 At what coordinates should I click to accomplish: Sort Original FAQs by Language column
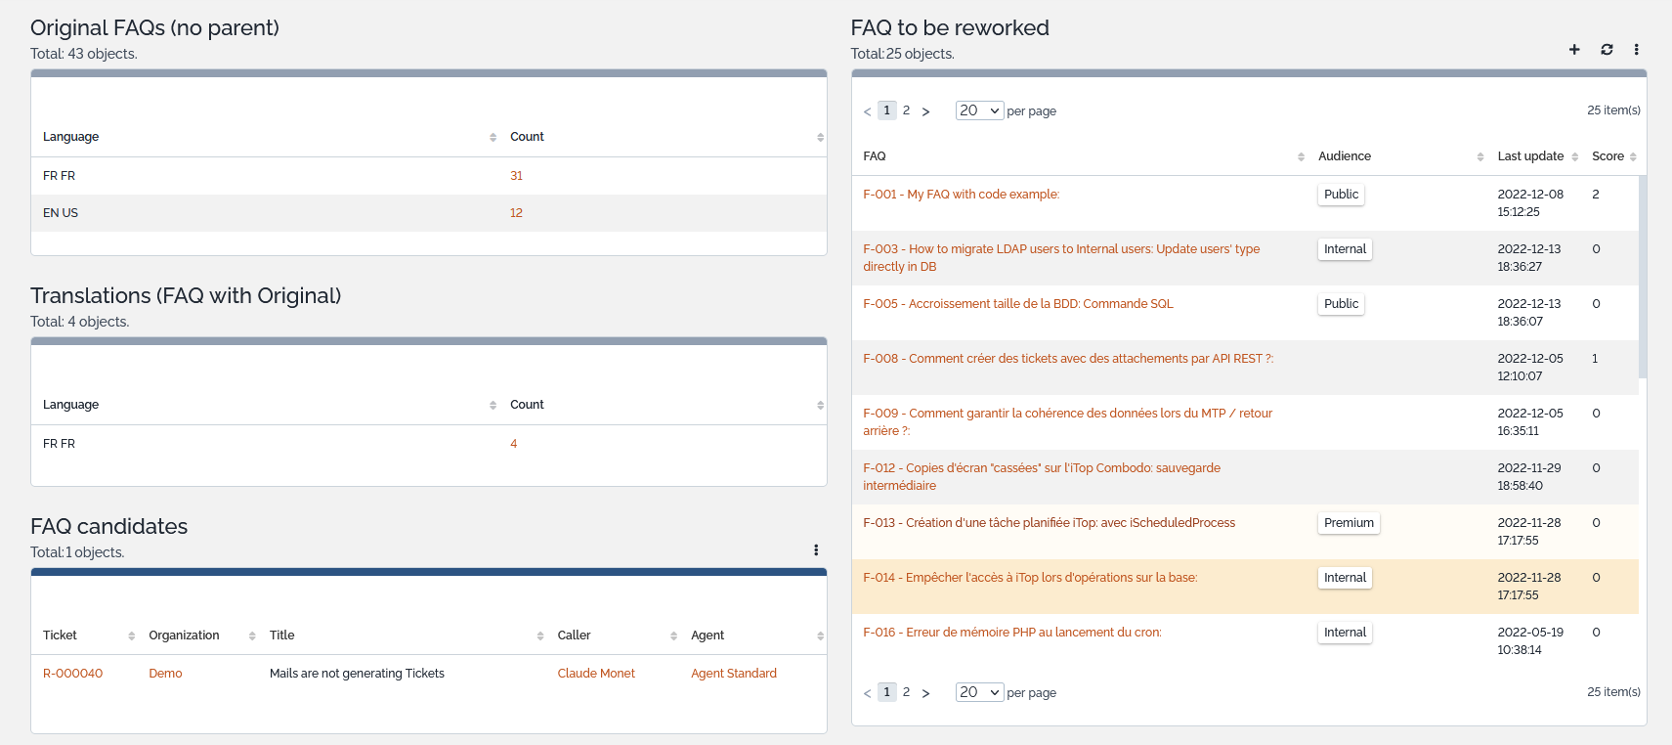point(71,137)
